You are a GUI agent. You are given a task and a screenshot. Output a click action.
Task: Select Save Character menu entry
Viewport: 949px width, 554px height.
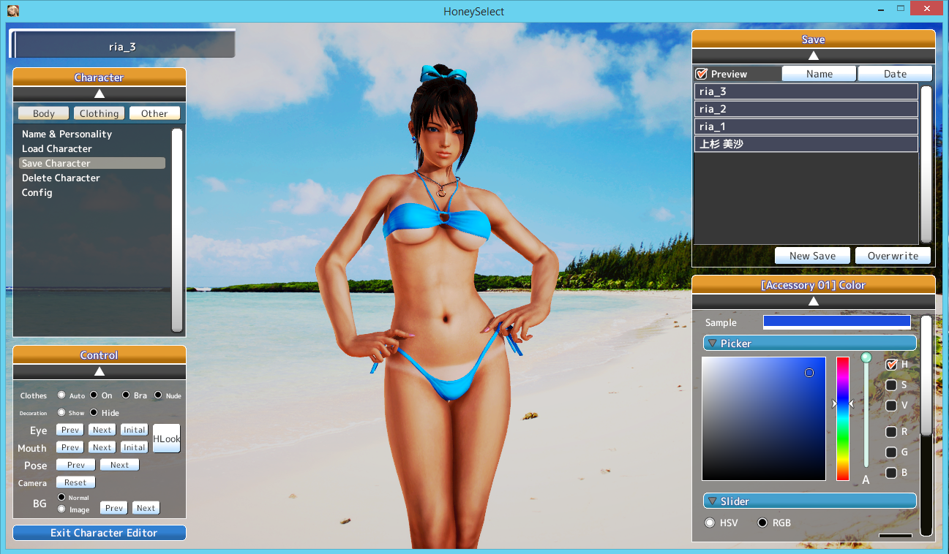(92, 163)
